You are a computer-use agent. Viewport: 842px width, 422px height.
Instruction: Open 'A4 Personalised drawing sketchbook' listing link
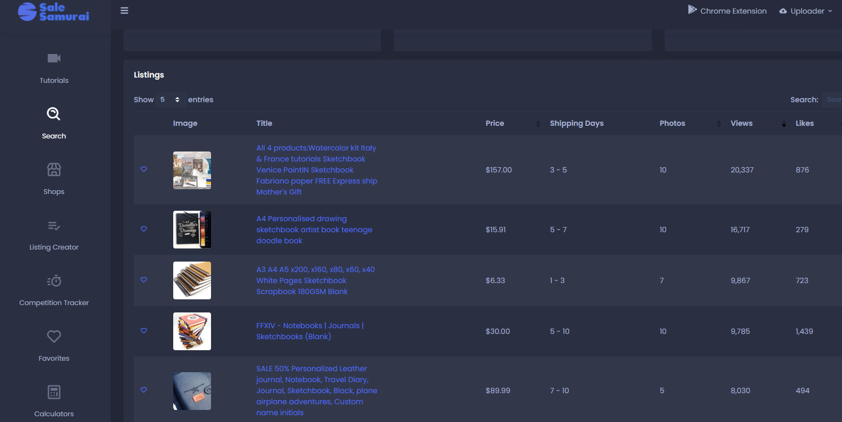coord(314,230)
